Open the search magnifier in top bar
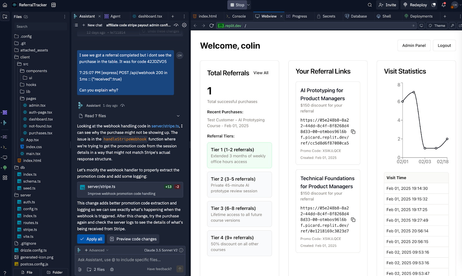Image resolution: width=462 pixels, height=276 pixels. click(370, 5)
